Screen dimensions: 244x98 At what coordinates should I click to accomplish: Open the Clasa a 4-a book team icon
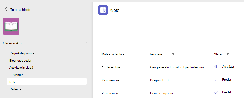click(x=11, y=26)
